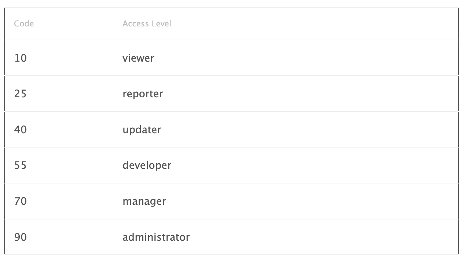Select the reporter access level
465x262 pixels.
(x=143, y=94)
